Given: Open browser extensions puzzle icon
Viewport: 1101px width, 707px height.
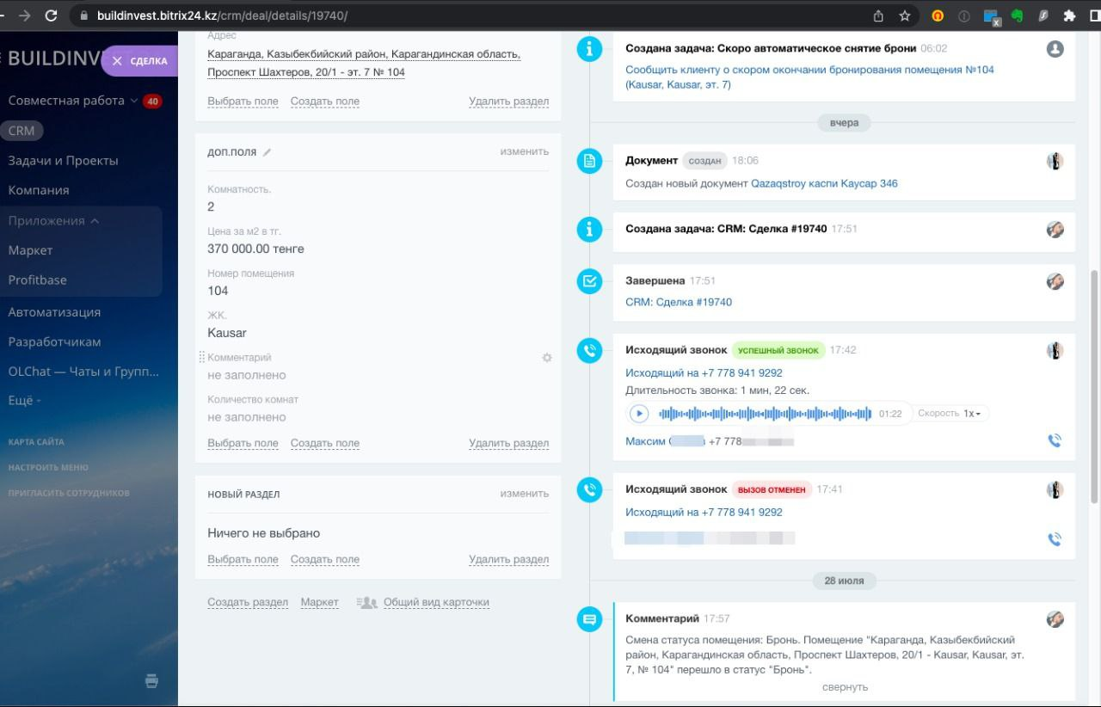Looking at the screenshot, I should coord(1069,15).
